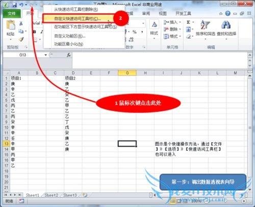This screenshot has height=207, width=255.
Task: Click the Cut scissors icon
Action: click(x=21, y=23)
